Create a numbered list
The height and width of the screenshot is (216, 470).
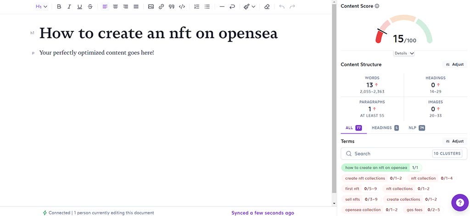coord(197,7)
